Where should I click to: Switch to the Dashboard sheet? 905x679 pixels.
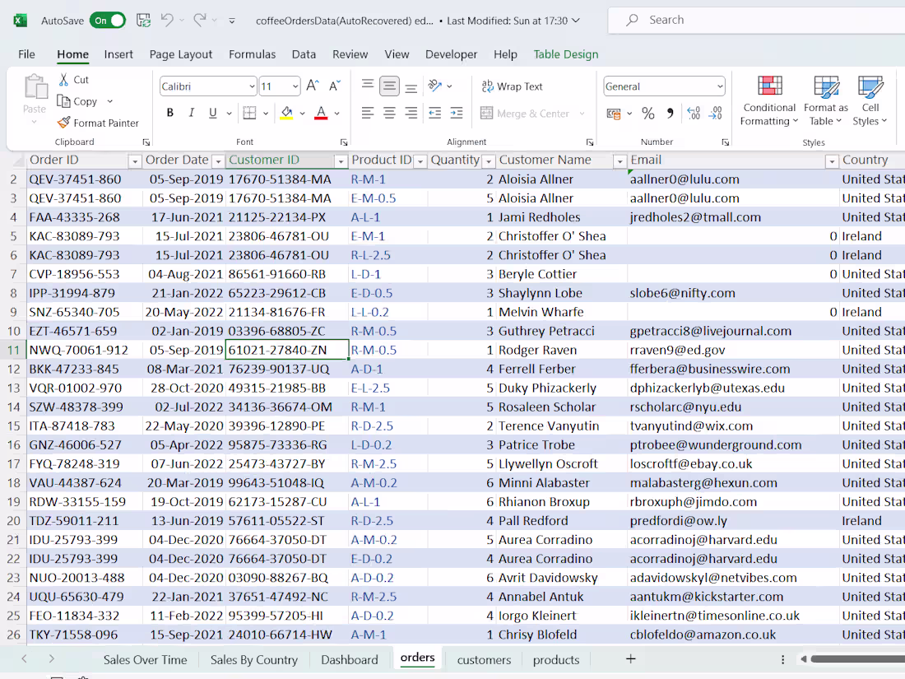click(x=349, y=658)
